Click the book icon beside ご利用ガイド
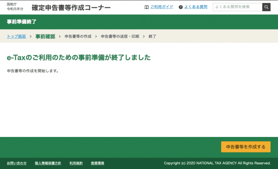Image resolution: width=278 pixels, height=169 pixels. pos(146,7)
